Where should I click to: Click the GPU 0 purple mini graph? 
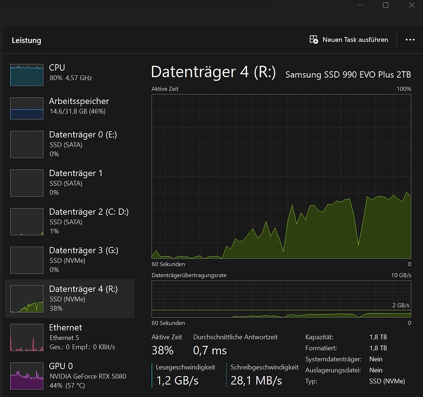27,376
